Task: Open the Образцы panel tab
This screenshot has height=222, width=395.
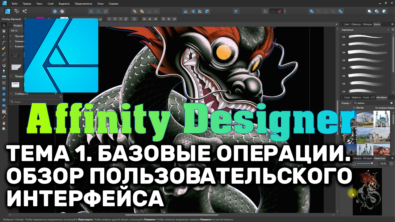Action: [356, 24]
